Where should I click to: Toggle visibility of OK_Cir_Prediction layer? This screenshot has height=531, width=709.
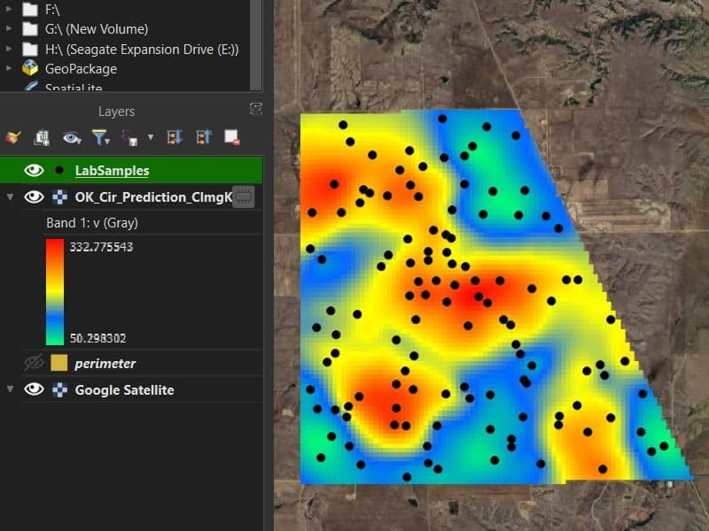click(34, 196)
